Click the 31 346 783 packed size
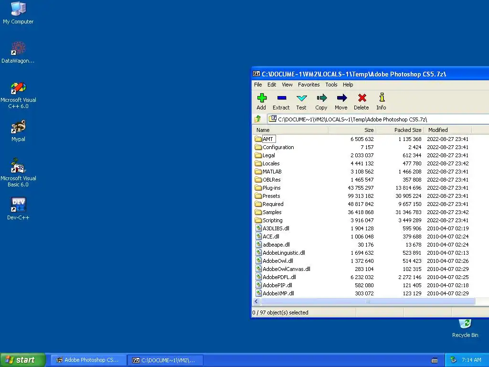489x367 pixels. [x=409, y=212]
